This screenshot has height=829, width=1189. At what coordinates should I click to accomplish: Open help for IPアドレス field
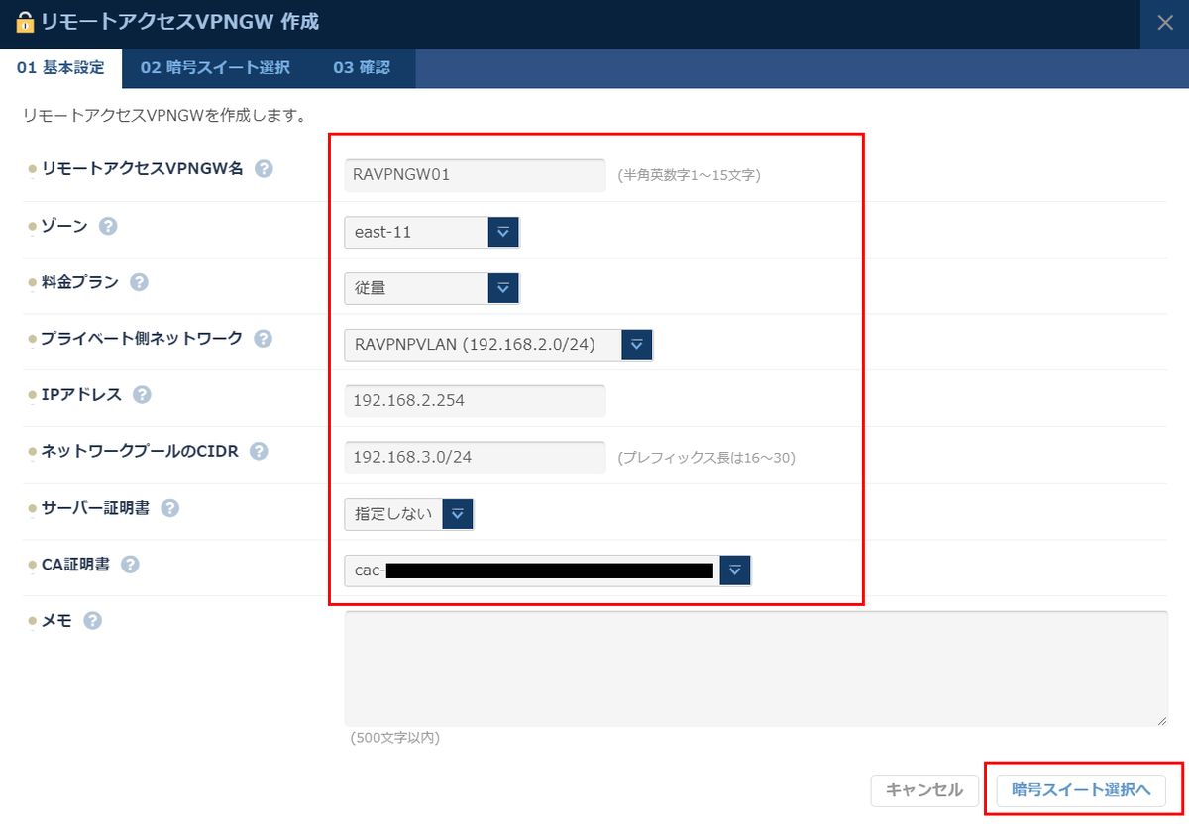[141, 393]
